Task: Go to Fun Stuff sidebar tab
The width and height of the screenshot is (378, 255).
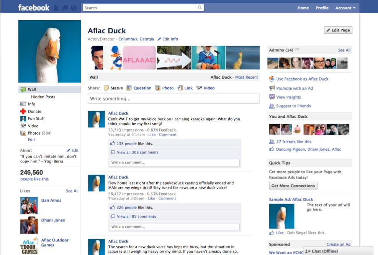Action: [x=36, y=118]
